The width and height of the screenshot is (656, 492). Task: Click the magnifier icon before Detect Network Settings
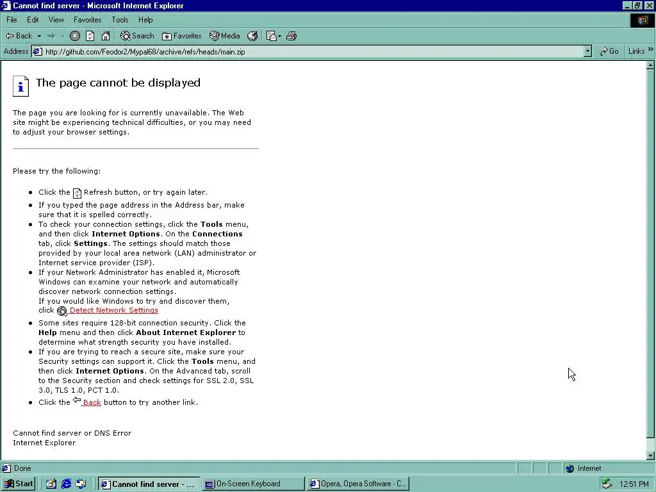pyautogui.click(x=62, y=311)
